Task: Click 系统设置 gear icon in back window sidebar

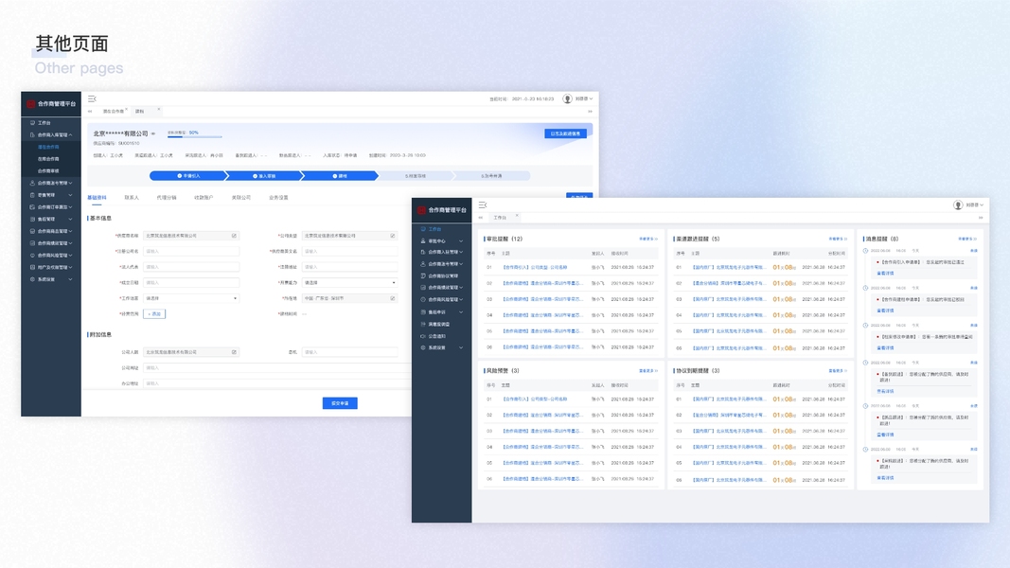Action: point(32,279)
